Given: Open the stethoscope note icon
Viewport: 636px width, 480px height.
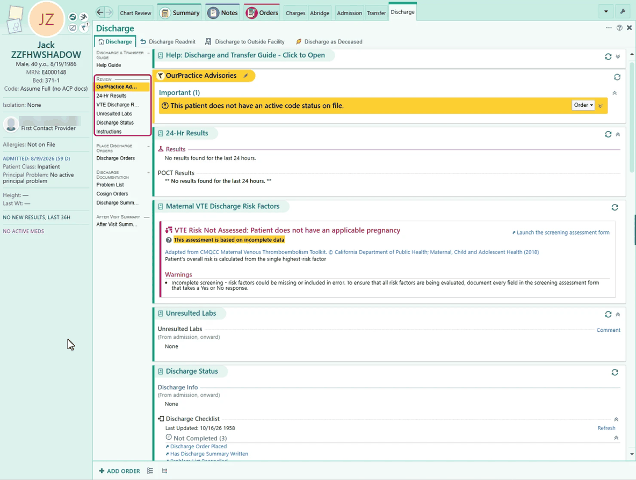Looking at the screenshot, I should coord(15,27).
